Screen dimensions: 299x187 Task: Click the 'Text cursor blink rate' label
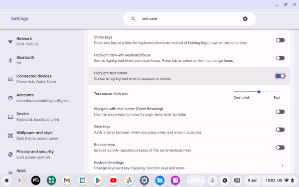pyautogui.click(x=111, y=94)
